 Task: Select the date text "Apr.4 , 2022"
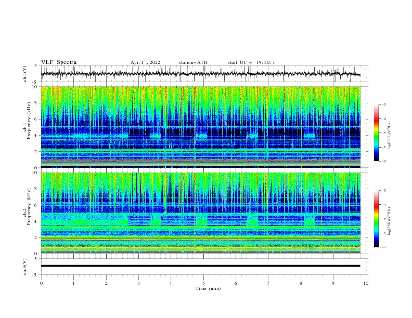coord(145,62)
